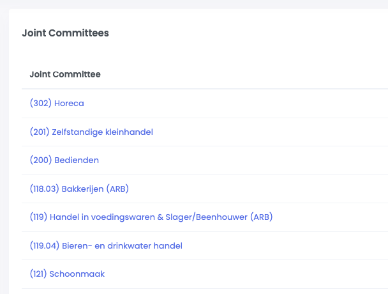The height and width of the screenshot is (294, 388).
Task: Open (118.03) Bakkerijen (ARB) entry
Action: [79, 189]
